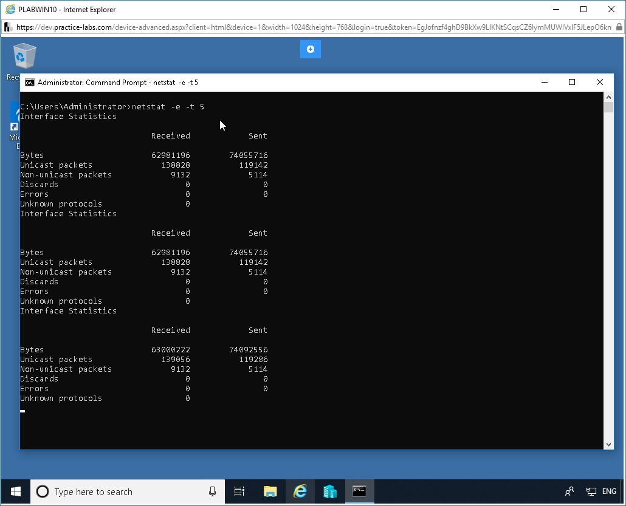Image resolution: width=626 pixels, height=506 pixels.
Task: Click the unicast sent value 119286
Action: click(253, 359)
